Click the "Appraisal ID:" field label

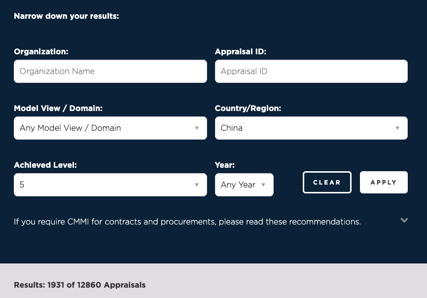pyautogui.click(x=240, y=52)
